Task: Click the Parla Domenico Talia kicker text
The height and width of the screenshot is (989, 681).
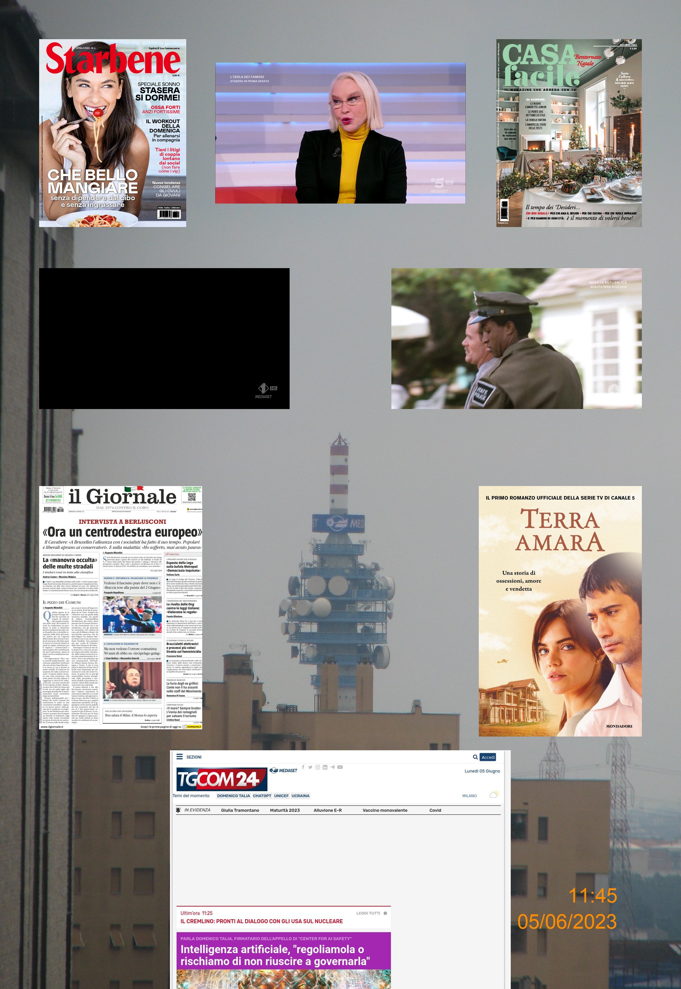Action: (x=266, y=939)
